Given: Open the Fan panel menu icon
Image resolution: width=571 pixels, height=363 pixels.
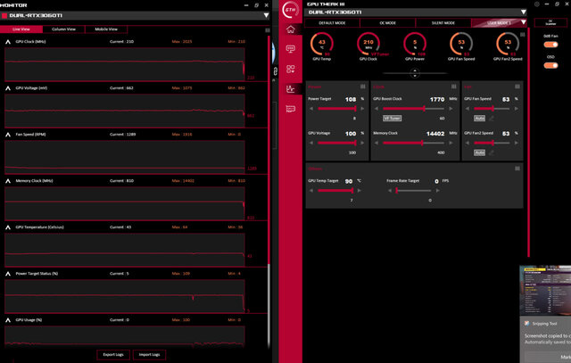Looking at the screenshot, I should point(517,86).
